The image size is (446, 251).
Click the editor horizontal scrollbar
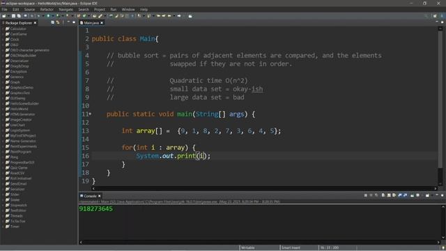tap(264, 188)
